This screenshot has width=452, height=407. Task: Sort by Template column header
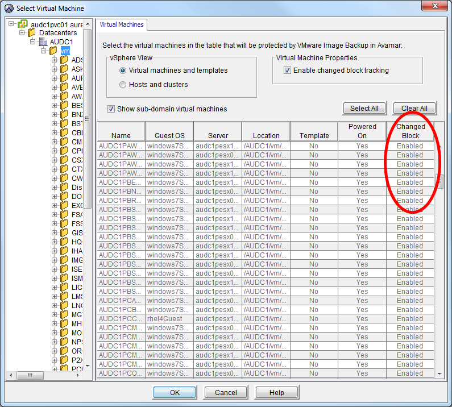(x=314, y=131)
